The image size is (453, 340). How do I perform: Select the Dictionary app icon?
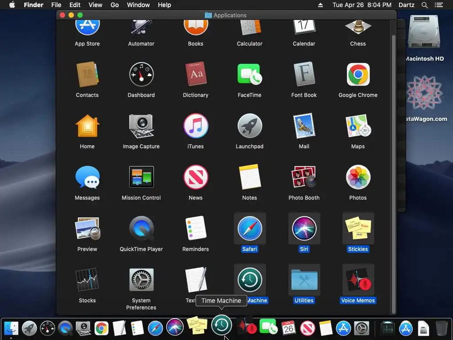point(196,74)
